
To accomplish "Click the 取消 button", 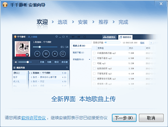I will click(151, 118).
